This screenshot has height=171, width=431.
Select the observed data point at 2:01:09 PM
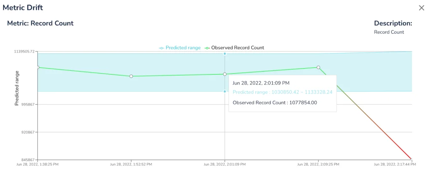coord(225,74)
